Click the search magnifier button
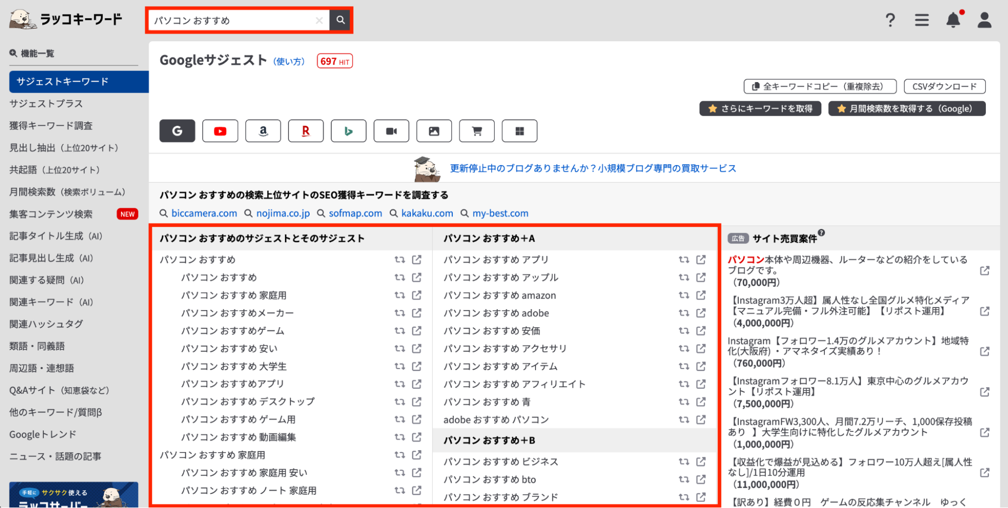The image size is (1008, 508). pyautogui.click(x=340, y=20)
